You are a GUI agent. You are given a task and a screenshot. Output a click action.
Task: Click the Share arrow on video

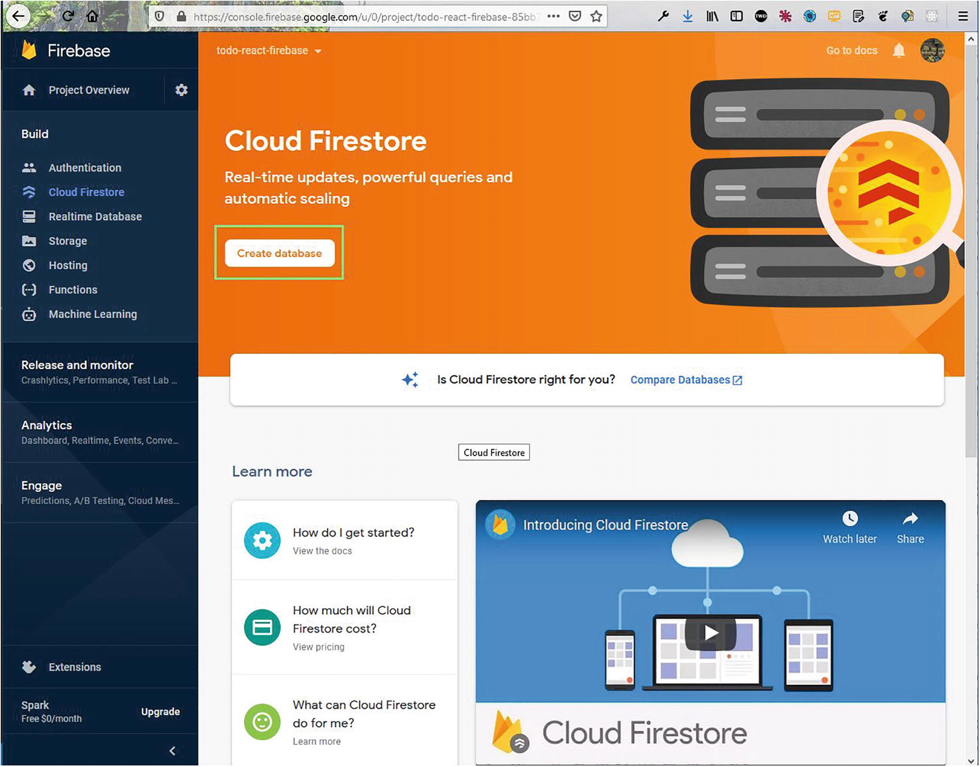tap(910, 519)
